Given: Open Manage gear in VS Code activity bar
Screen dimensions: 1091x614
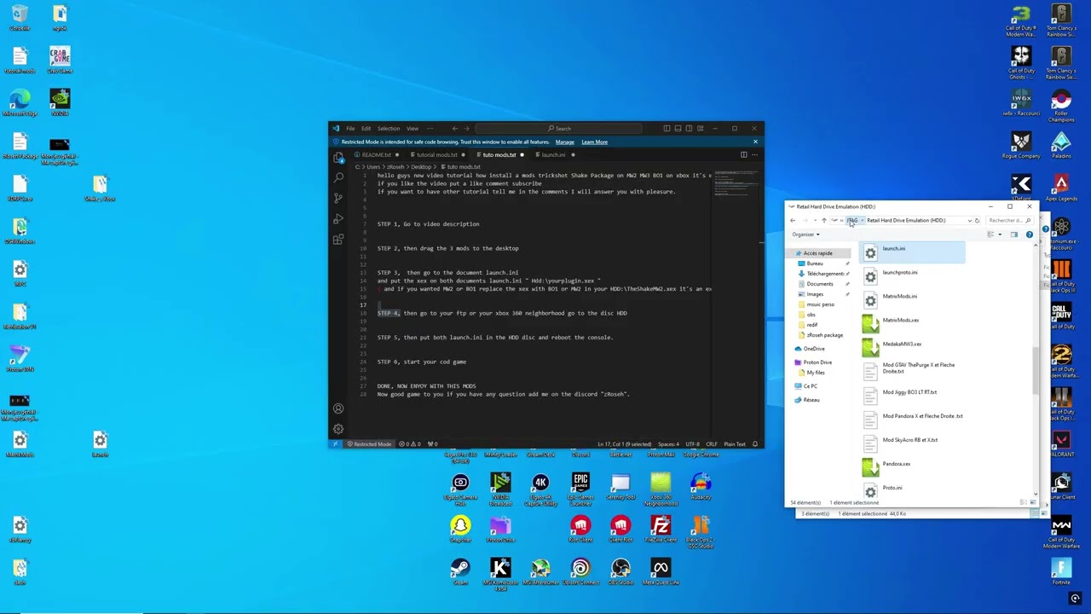Looking at the screenshot, I should click(x=338, y=429).
